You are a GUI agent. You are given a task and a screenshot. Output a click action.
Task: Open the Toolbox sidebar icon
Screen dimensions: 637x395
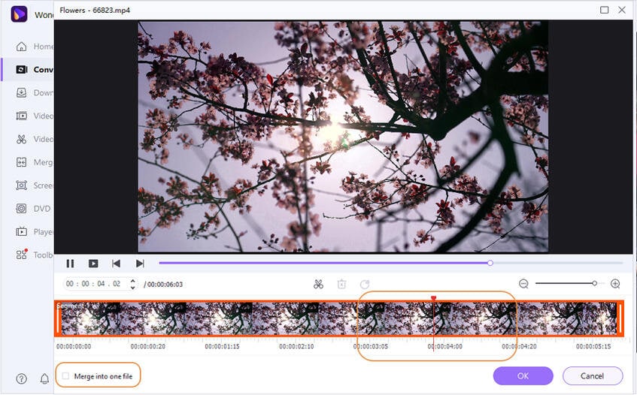(x=22, y=255)
